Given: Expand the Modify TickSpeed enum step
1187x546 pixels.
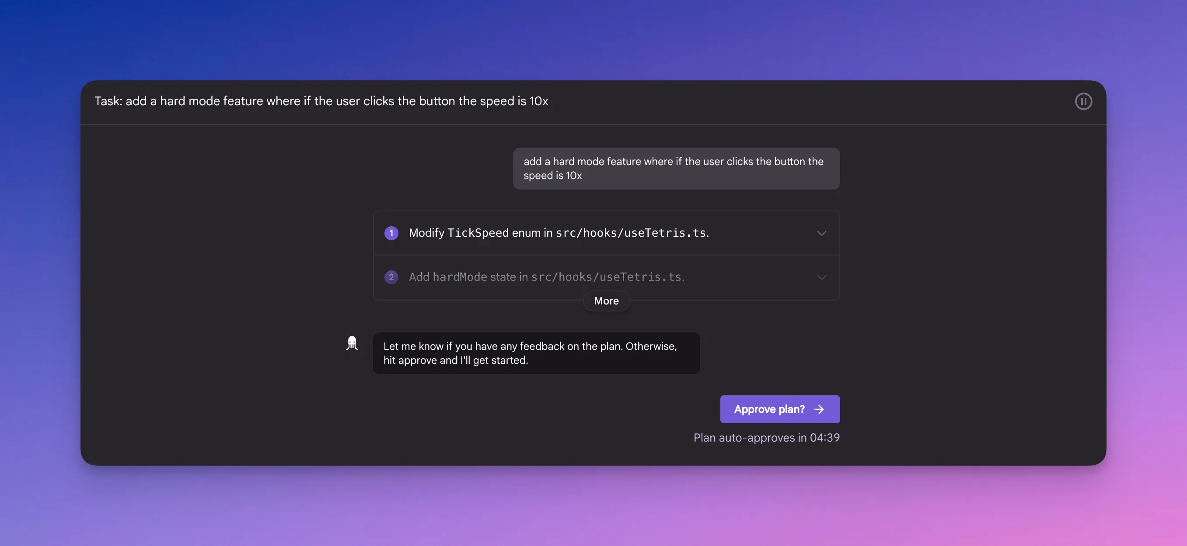Looking at the screenshot, I should point(822,233).
